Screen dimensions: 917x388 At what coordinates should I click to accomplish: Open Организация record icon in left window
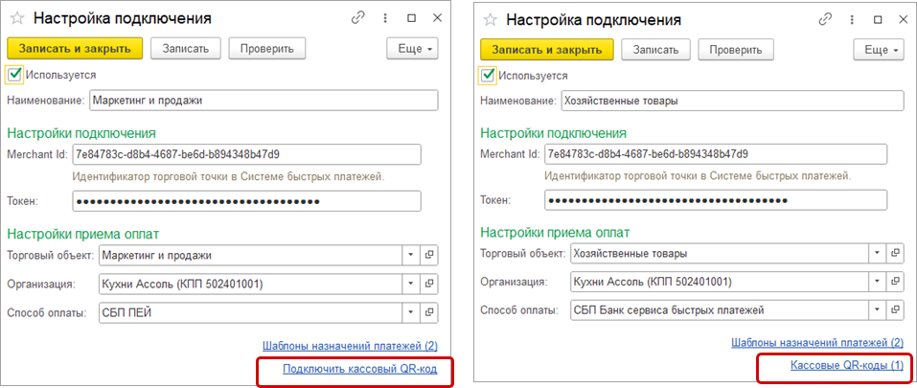point(429,284)
